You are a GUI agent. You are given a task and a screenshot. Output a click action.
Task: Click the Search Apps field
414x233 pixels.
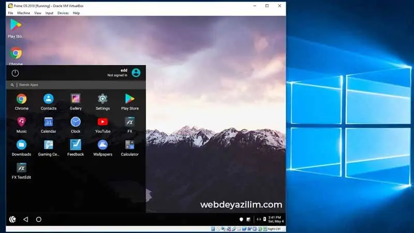pyautogui.click(x=76, y=85)
